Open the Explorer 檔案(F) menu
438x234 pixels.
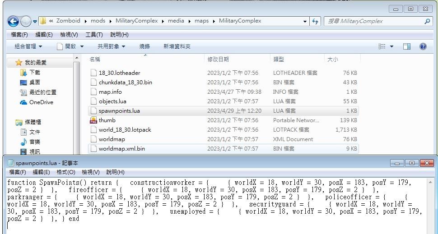pos(19,35)
